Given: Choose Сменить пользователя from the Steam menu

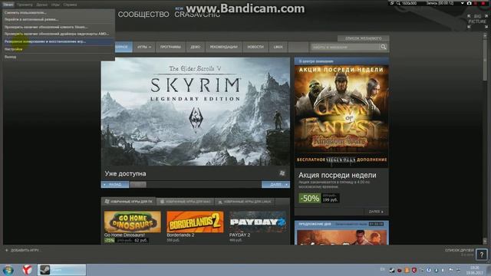Looking at the screenshot, I should pyautogui.click(x=58, y=12).
